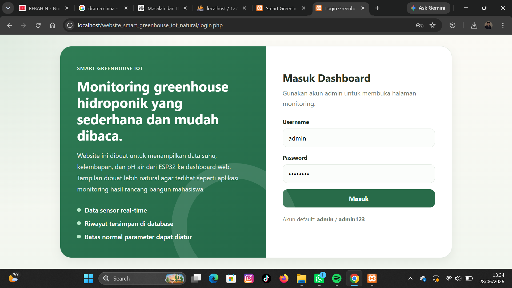Open Task View on taskbar

coord(196,278)
